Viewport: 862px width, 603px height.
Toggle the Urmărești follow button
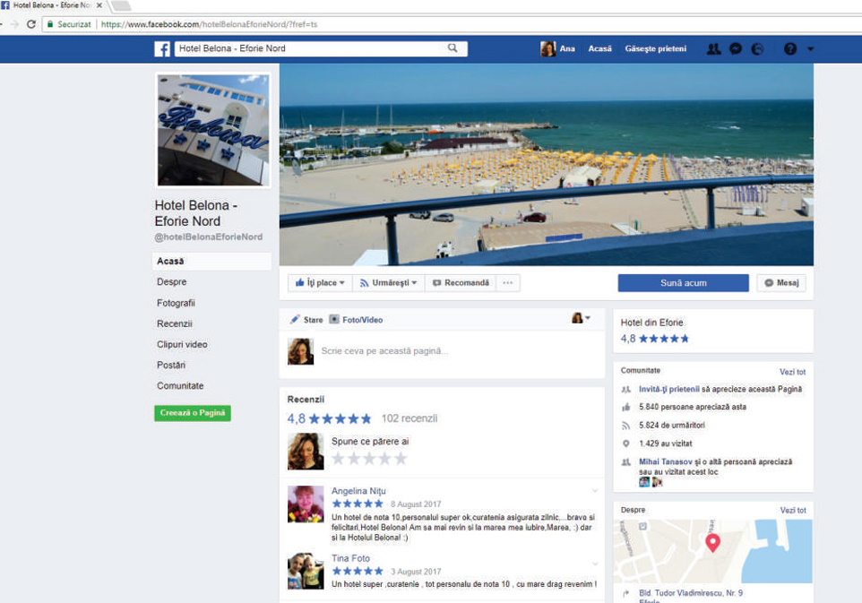[388, 283]
